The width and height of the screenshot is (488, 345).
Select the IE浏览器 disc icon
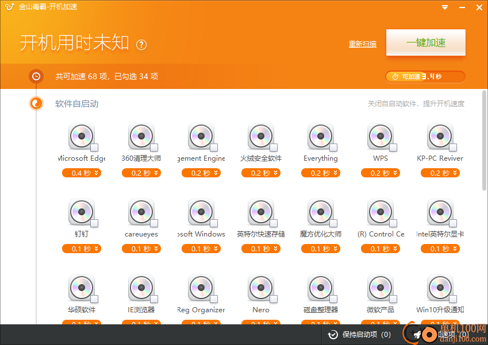(x=141, y=288)
